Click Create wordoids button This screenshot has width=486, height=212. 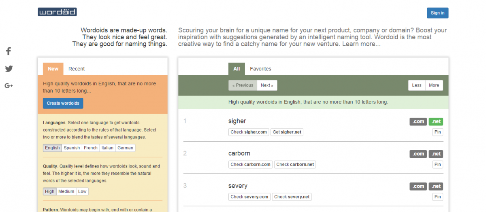coord(63,103)
